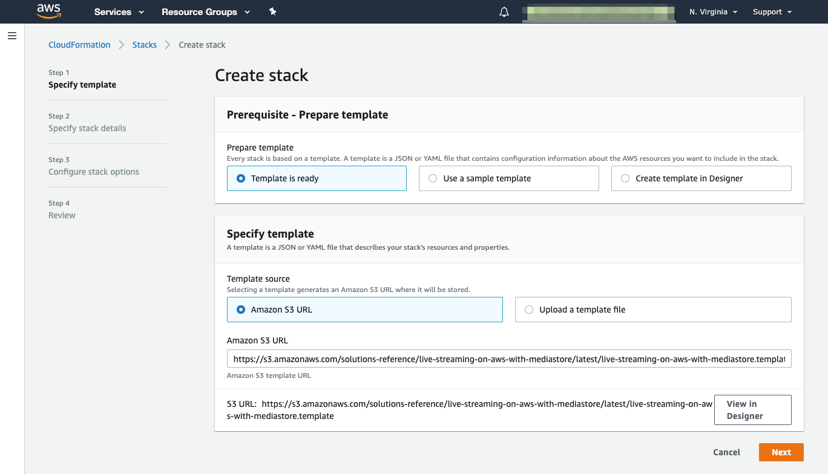Expand the Services dropdown
828x474 pixels.
coord(119,12)
